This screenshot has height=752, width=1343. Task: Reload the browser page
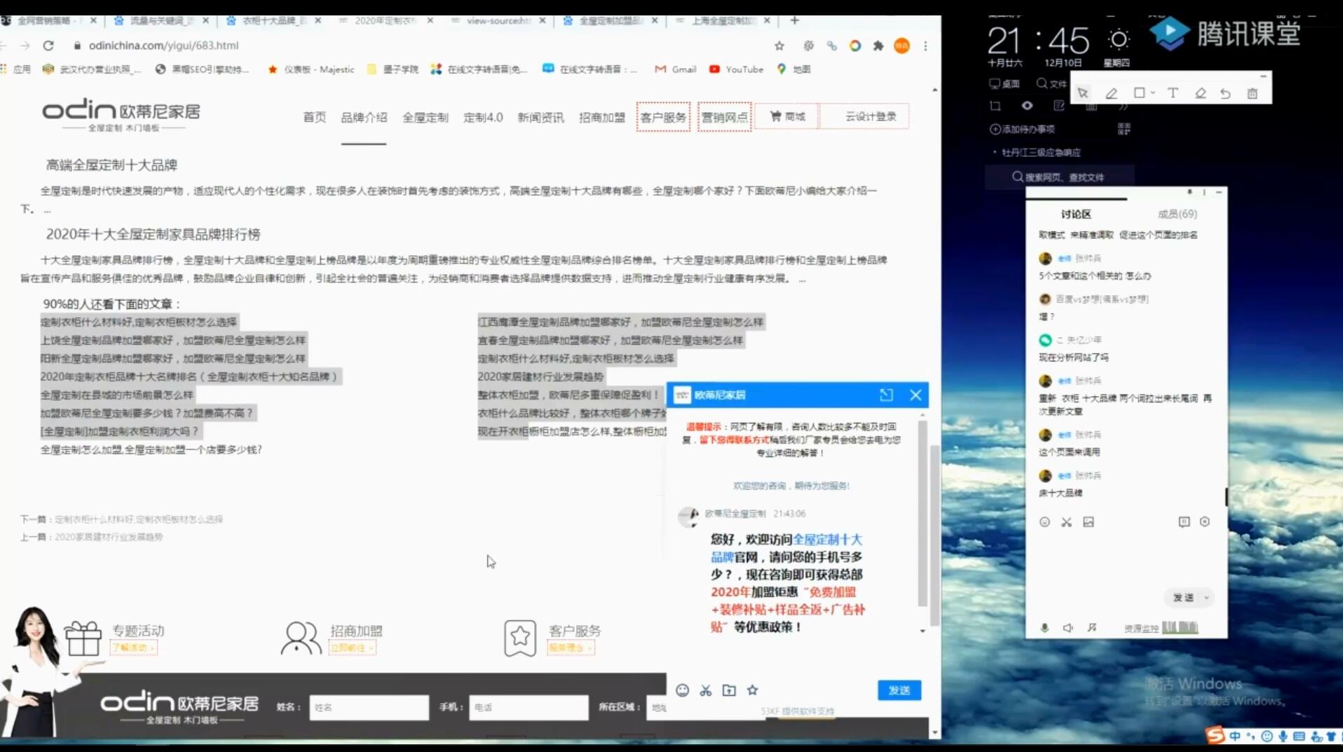click(x=48, y=46)
